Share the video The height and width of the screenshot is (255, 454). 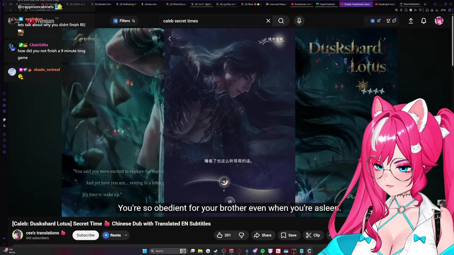click(263, 235)
